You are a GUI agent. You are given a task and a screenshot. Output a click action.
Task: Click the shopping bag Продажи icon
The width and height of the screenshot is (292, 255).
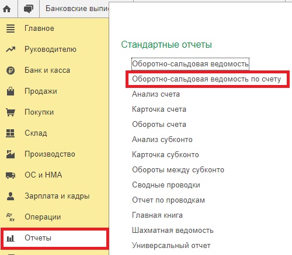coord(11,91)
